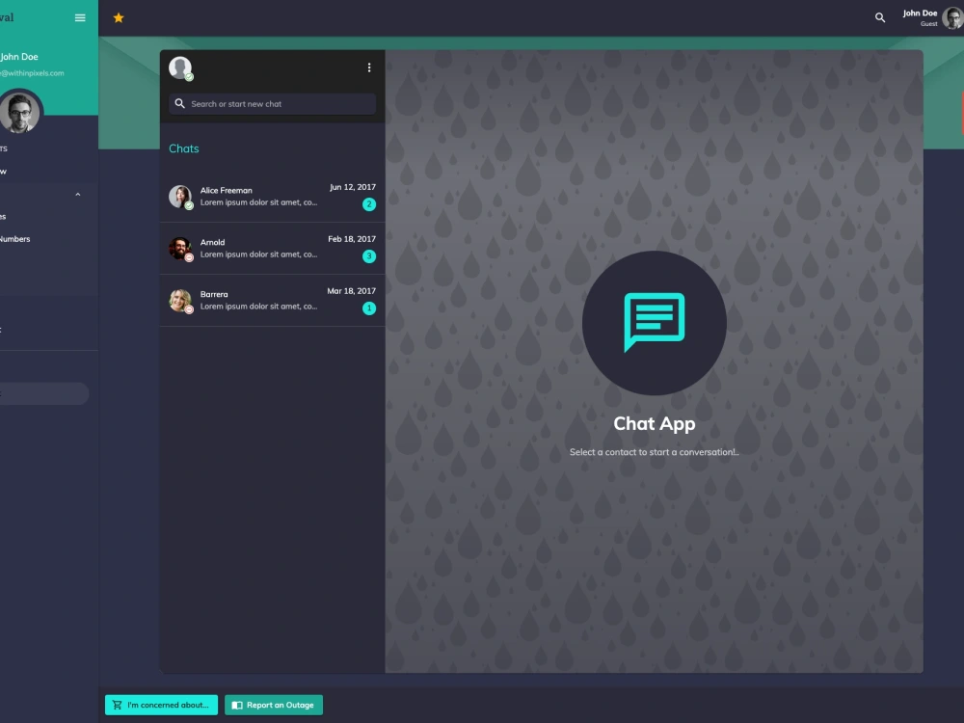
Task: Click the magnifier icon in chat search
Action: (x=179, y=104)
